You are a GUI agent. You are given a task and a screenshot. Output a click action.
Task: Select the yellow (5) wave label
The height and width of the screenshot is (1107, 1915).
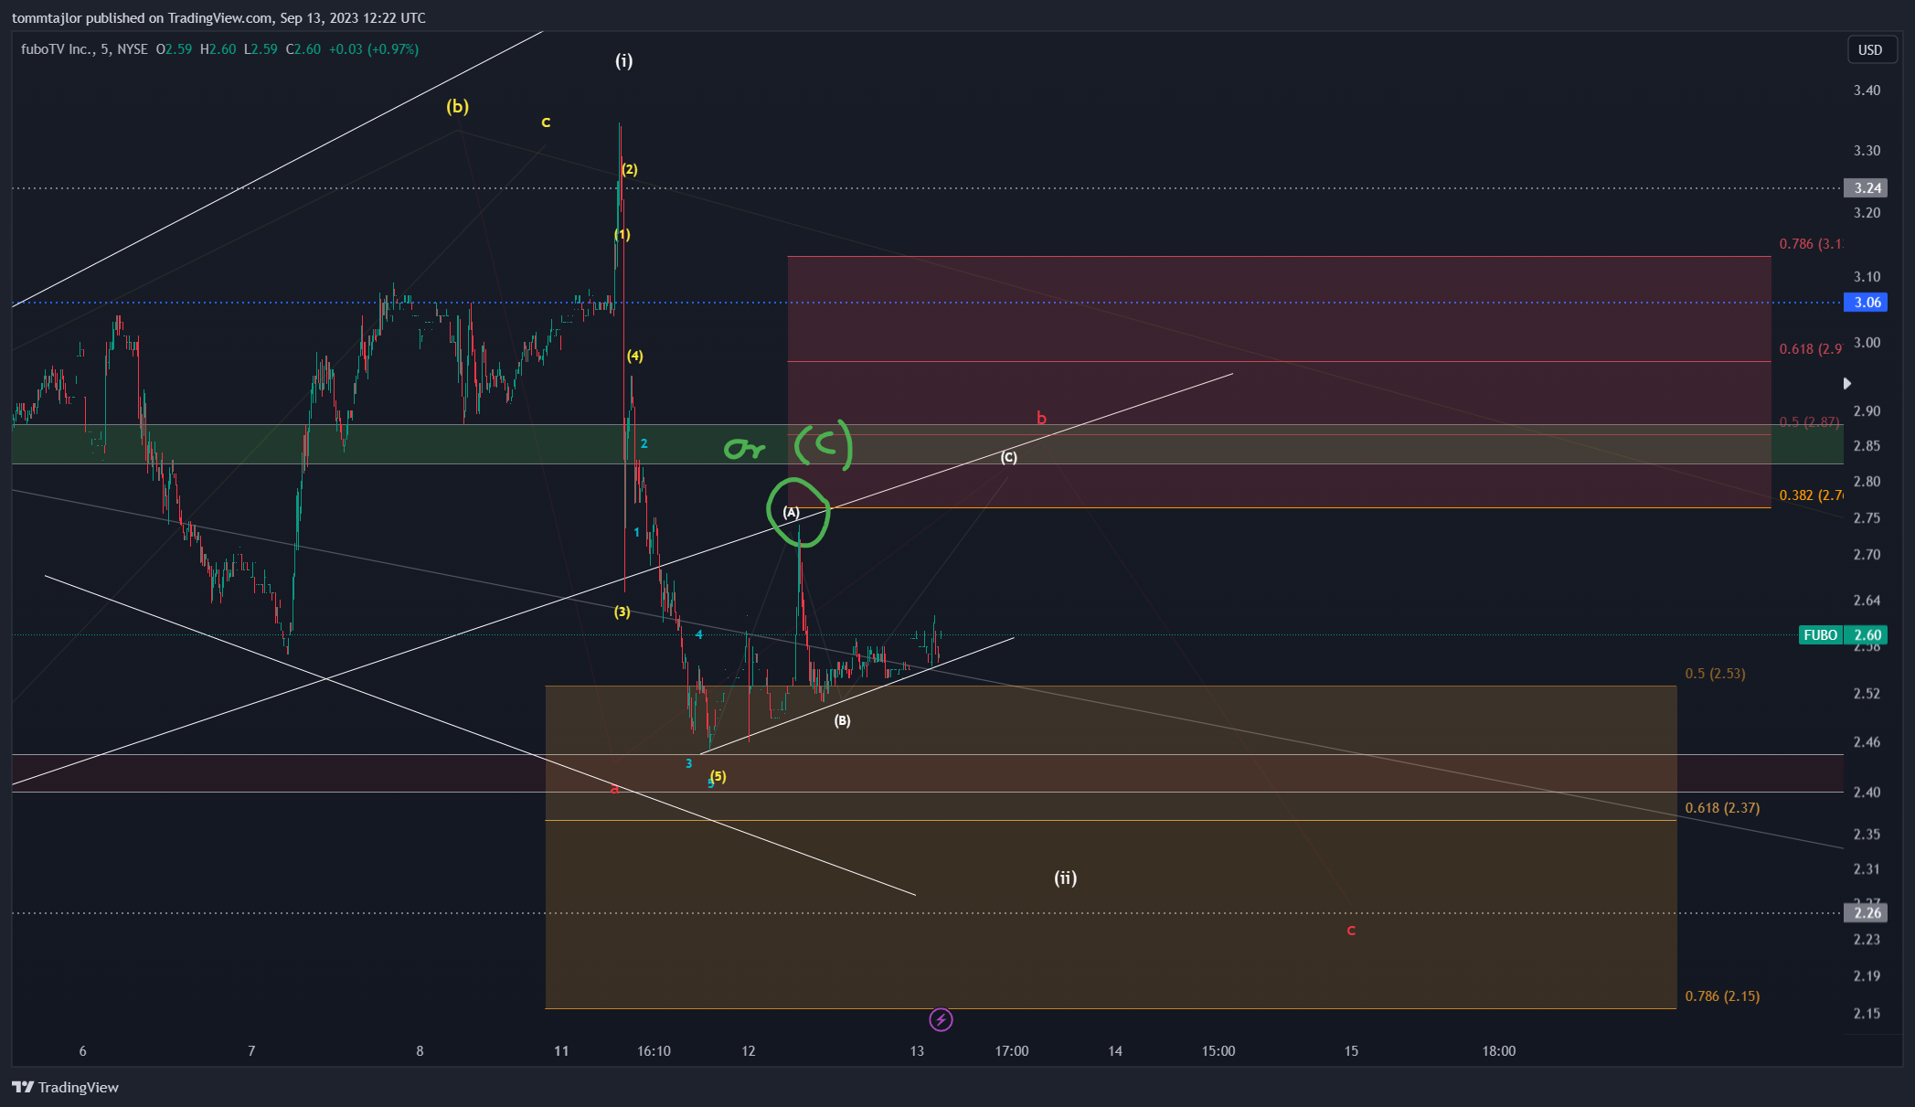coord(718,776)
